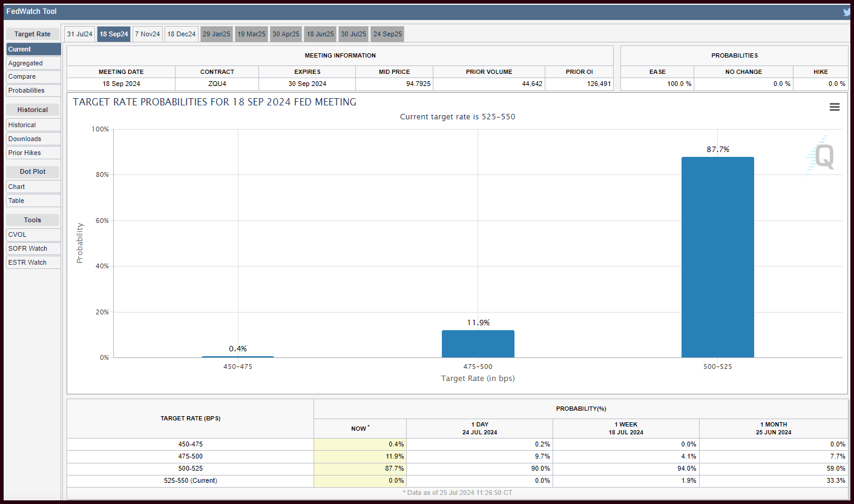Image resolution: width=854 pixels, height=504 pixels.
Task: Select the 31 Jul24 meeting tab
Action: tap(80, 35)
